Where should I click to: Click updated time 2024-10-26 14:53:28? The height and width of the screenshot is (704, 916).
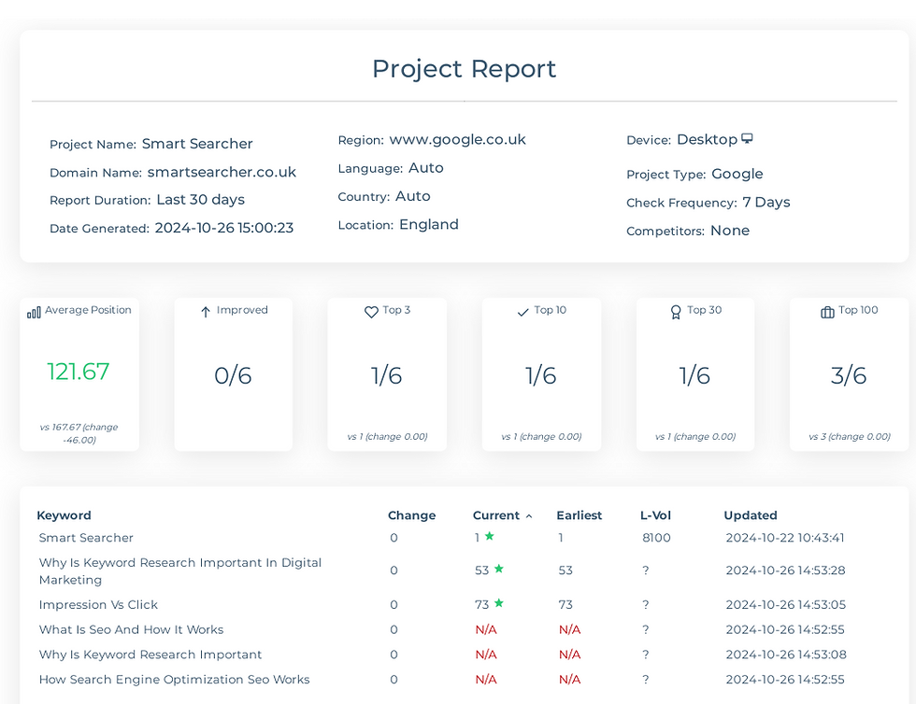785,570
